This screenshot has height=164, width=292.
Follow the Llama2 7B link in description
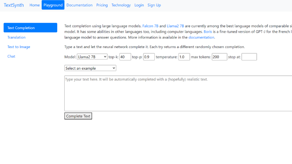(175, 26)
